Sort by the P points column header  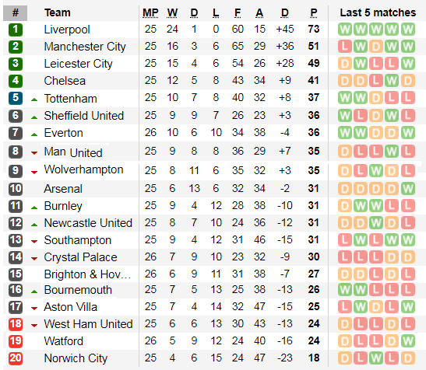[314, 12]
